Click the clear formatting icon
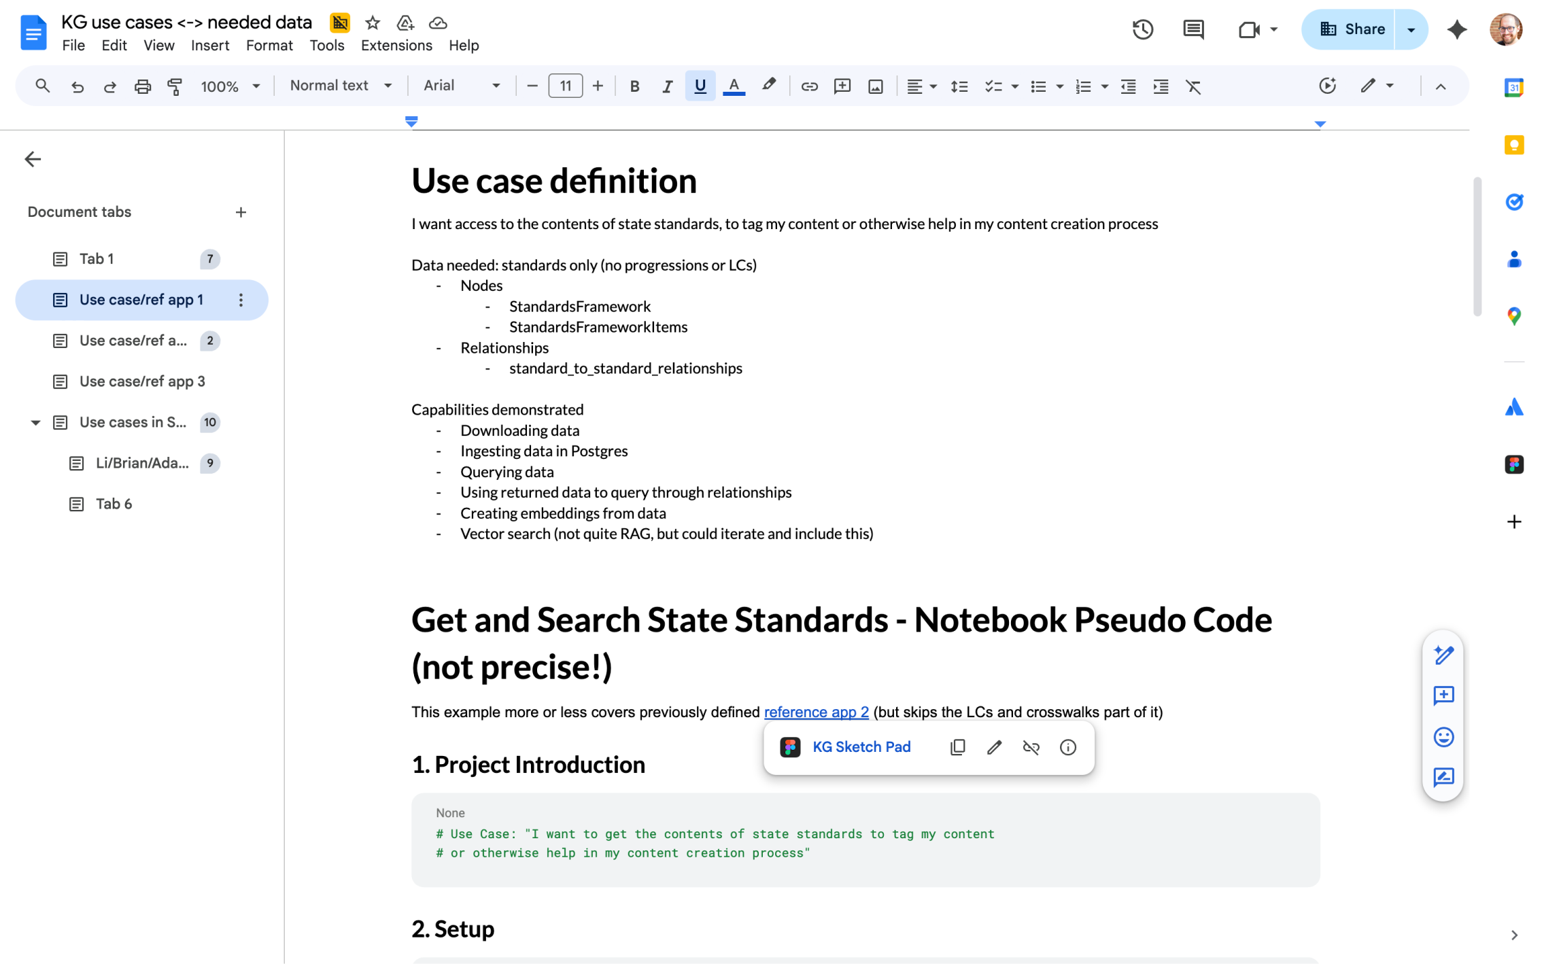Viewport: 1542px width, 964px height. (1193, 86)
